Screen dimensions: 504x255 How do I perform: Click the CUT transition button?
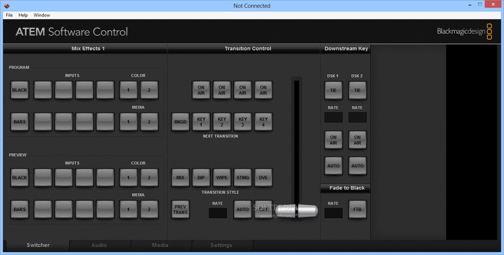263,209
